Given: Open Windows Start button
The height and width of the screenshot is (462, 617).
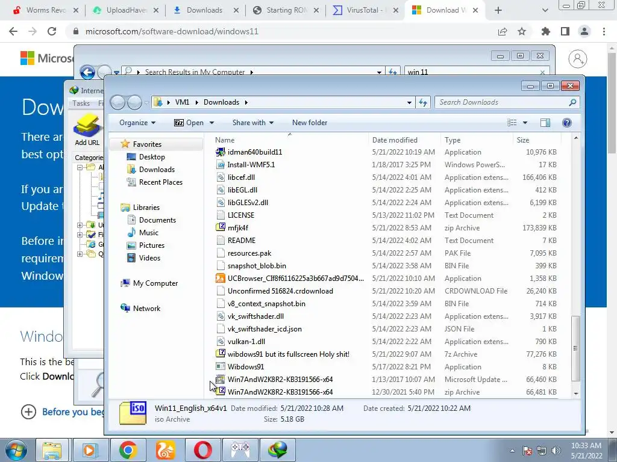Looking at the screenshot, I should point(16,450).
